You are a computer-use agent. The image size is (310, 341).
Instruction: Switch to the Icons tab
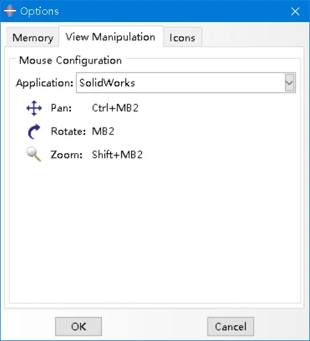pyautogui.click(x=183, y=37)
